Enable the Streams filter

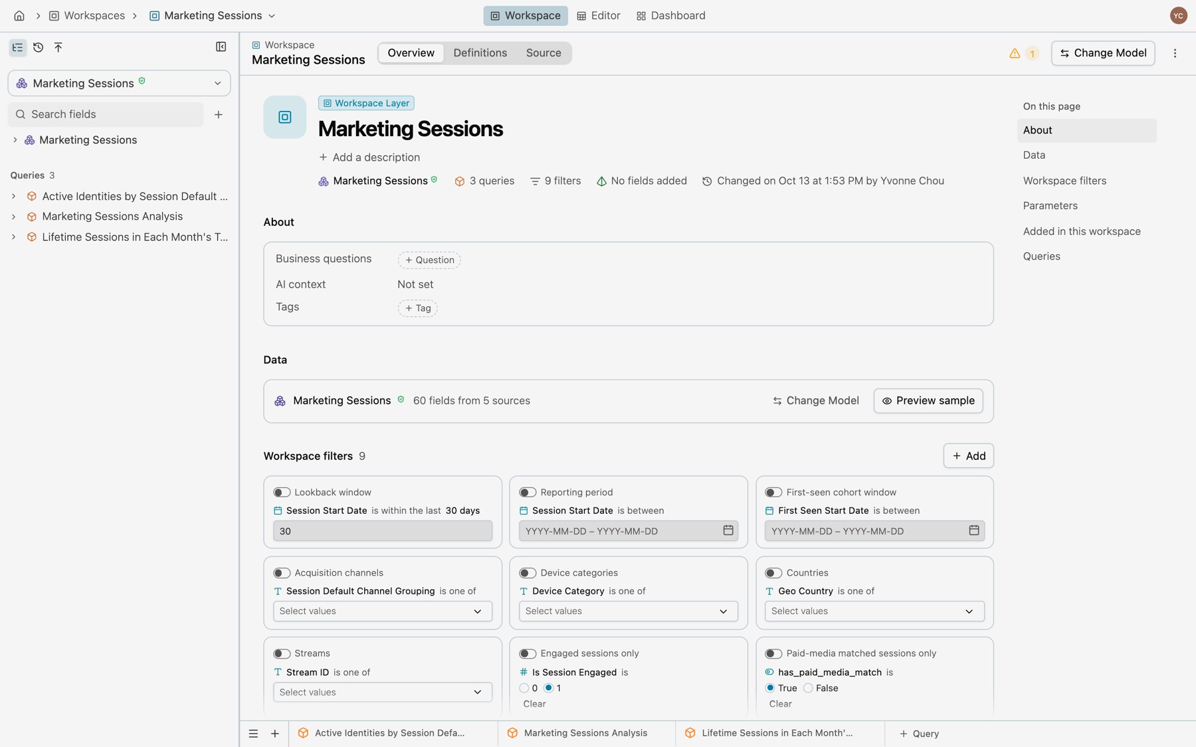tap(282, 654)
